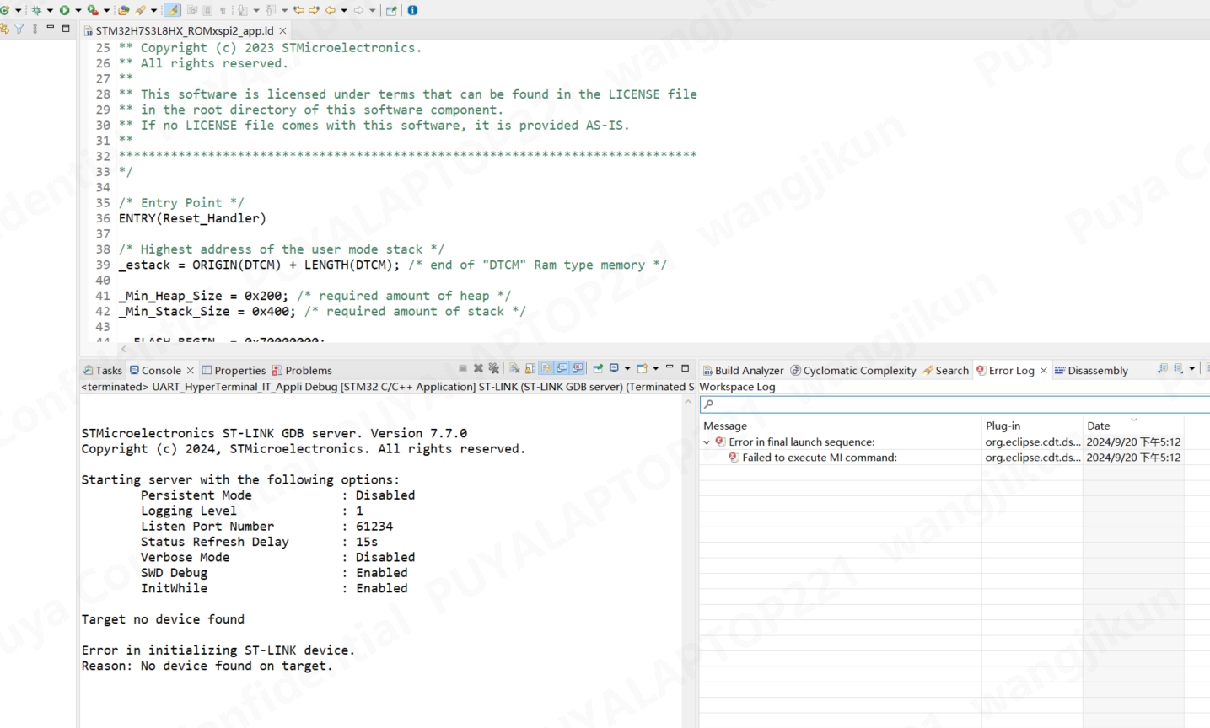This screenshot has height=728, width=1210.
Task: Open the dropdown arrow next to Run icon
Action: 78,11
